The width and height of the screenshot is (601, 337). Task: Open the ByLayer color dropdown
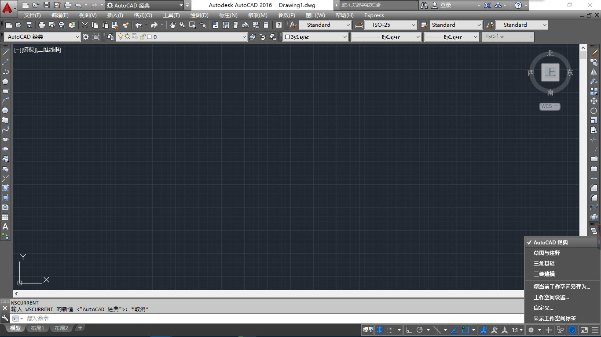(315, 37)
